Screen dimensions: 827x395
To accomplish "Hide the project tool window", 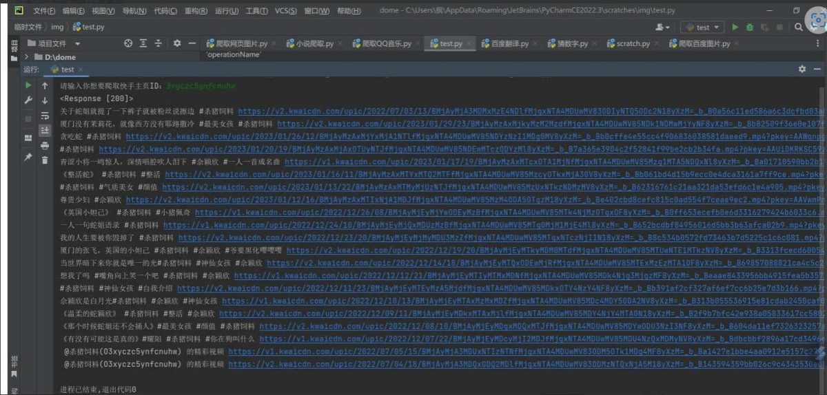I will tap(192, 43).
